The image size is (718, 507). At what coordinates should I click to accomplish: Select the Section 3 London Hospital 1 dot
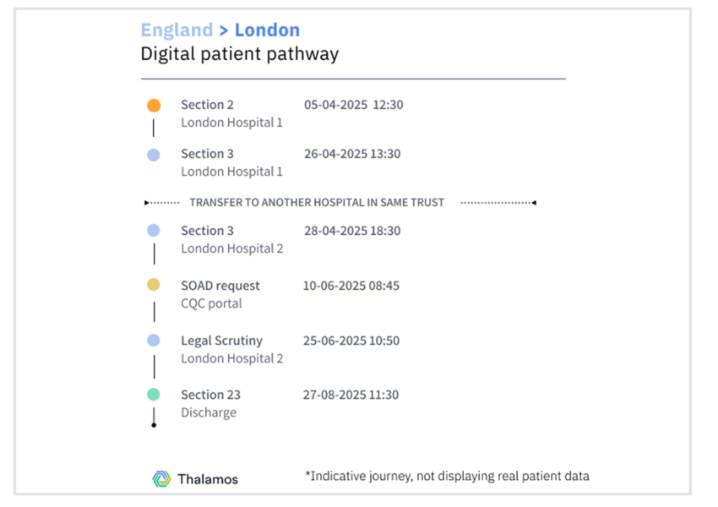pos(154,155)
